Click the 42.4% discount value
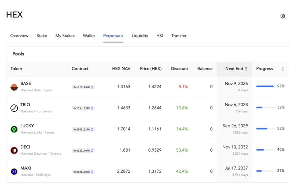The width and height of the screenshot is (293, 186). (182, 171)
